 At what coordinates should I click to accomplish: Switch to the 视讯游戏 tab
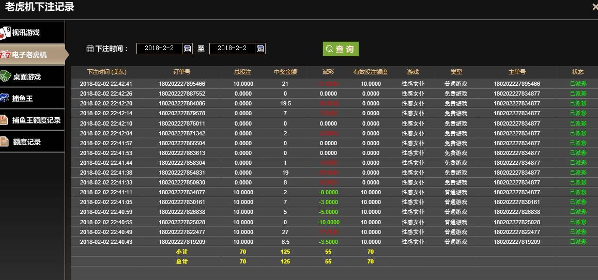click(26, 33)
